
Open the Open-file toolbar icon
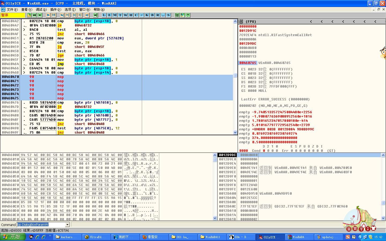[x=29, y=15]
